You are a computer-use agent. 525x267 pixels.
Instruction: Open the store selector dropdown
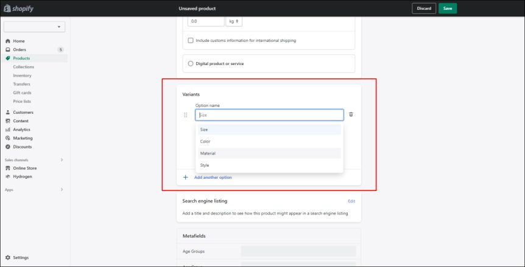pyautogui.click(x=35, y=27)
